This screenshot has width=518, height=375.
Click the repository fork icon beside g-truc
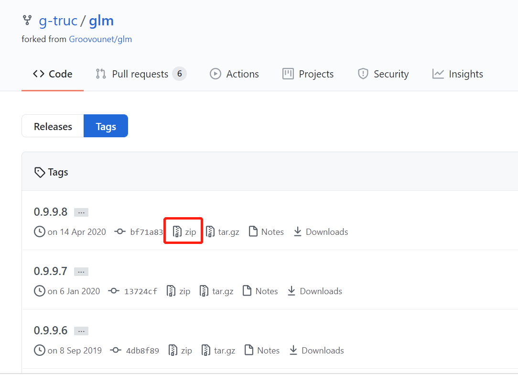tap(27, 20)
